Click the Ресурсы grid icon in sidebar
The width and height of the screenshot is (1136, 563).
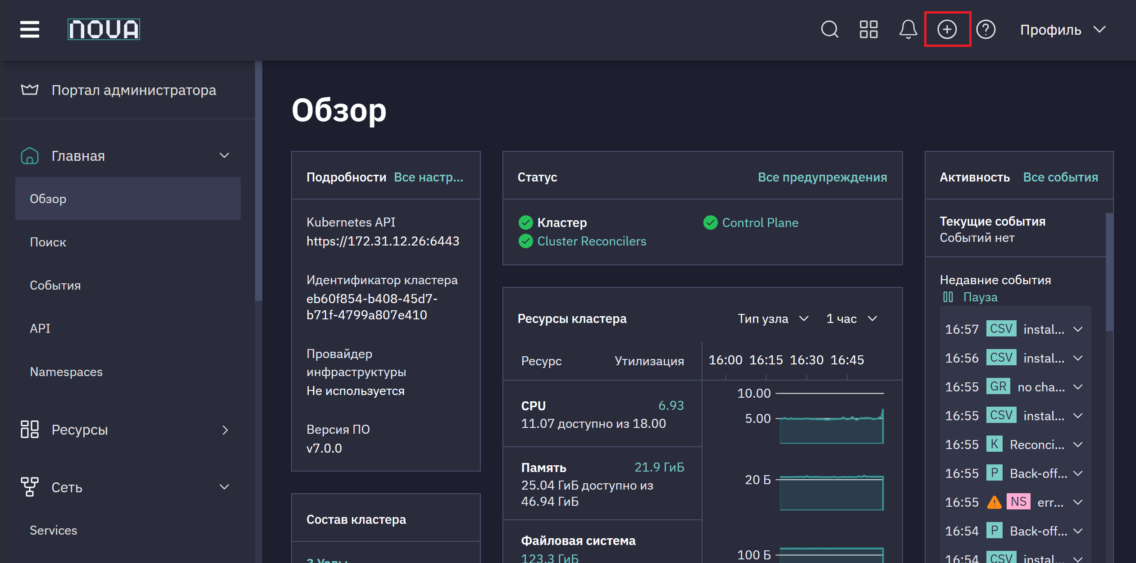click(30, 429)
